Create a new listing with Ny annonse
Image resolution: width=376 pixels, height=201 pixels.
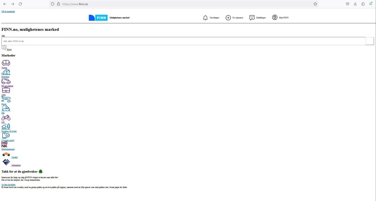[x=234, y=18]
